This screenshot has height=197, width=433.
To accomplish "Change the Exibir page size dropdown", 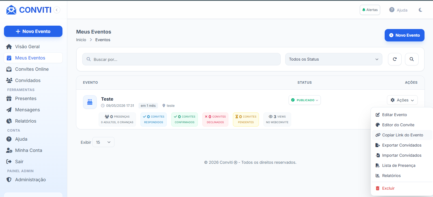I will click(x=103, y=142).
